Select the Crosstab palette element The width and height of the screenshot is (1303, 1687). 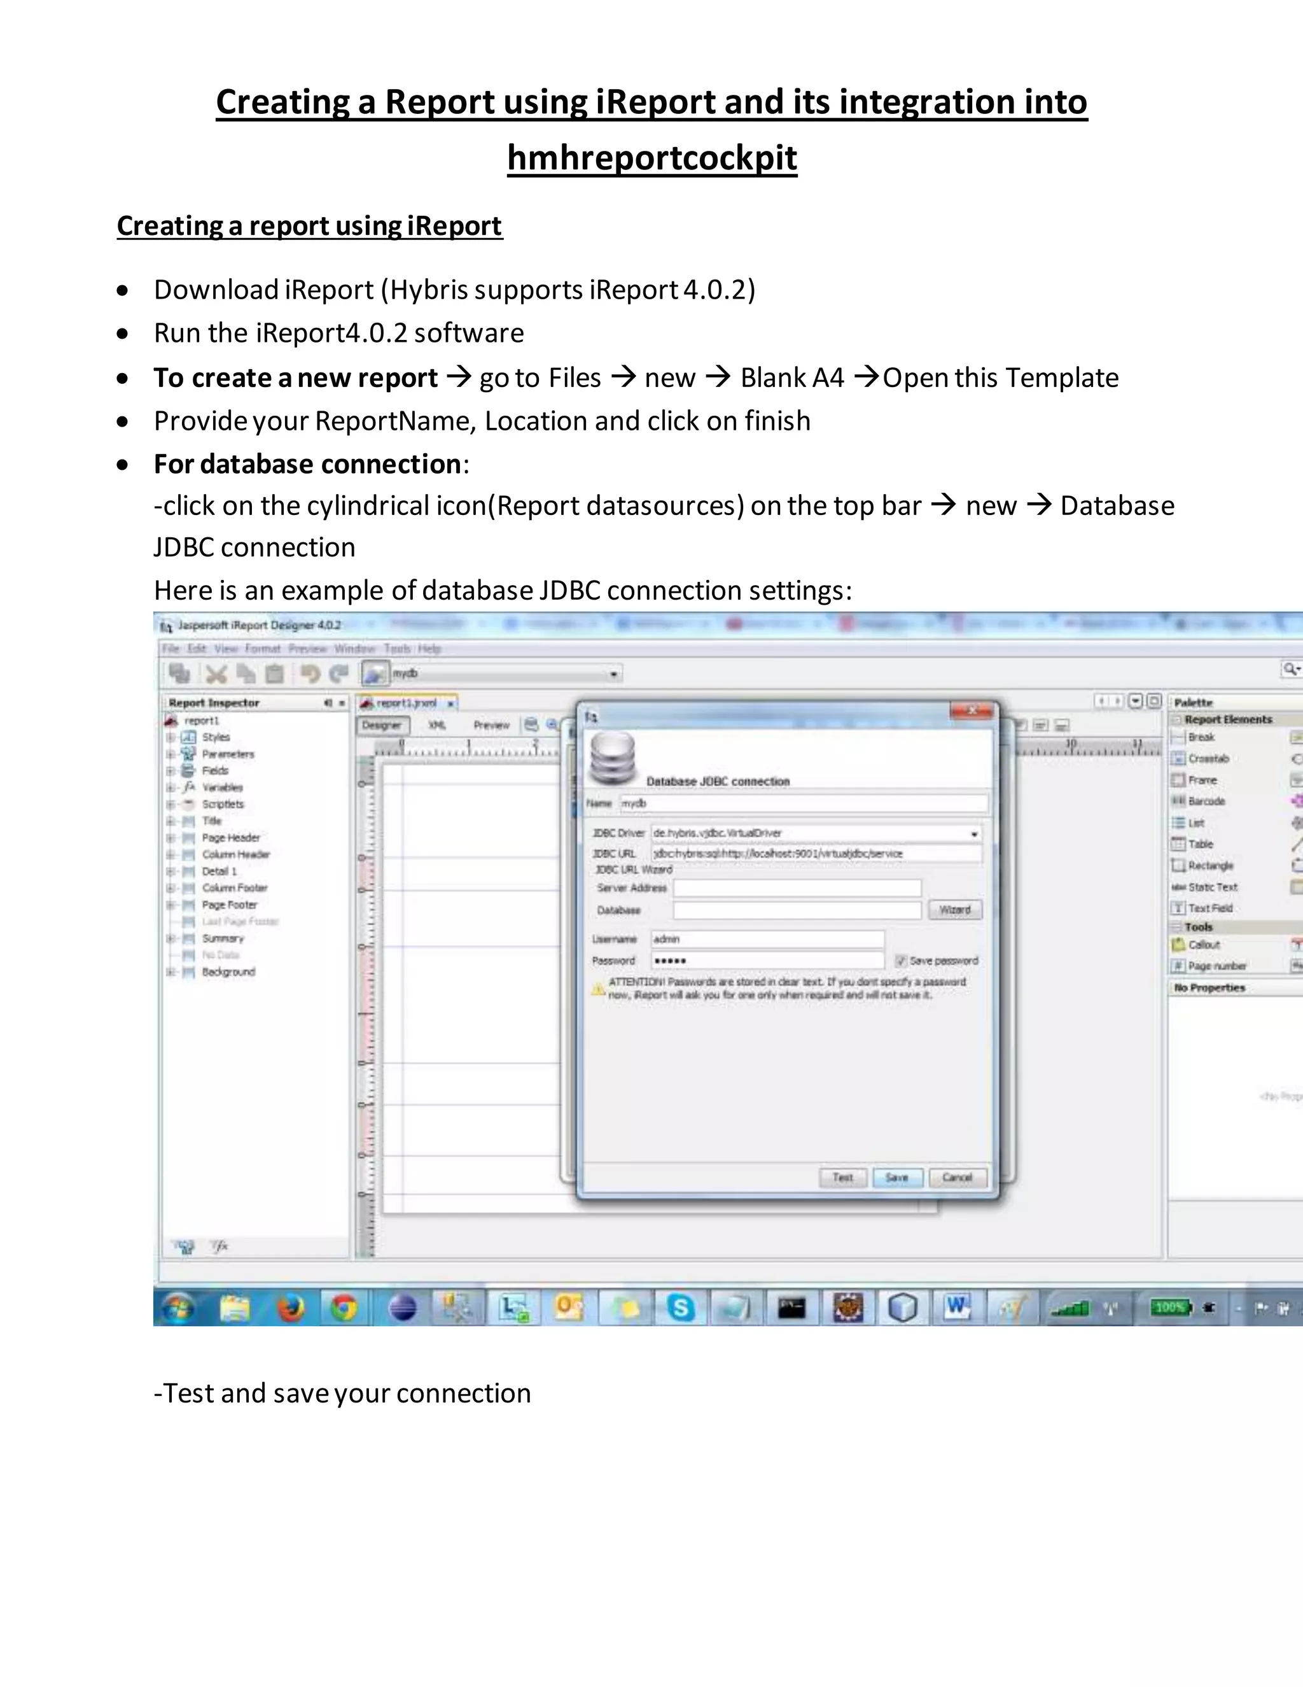(x=1208, y=759)
